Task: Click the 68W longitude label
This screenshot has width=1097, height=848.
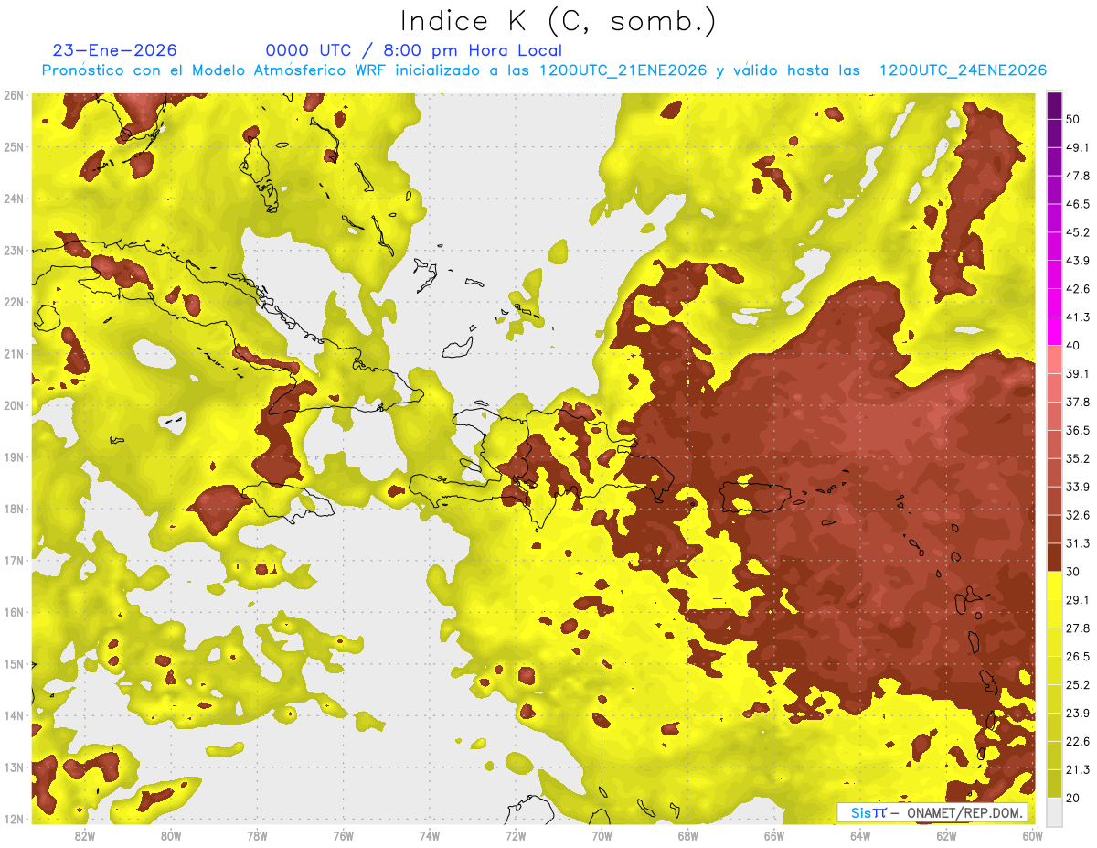Action: tap(687, 836)
